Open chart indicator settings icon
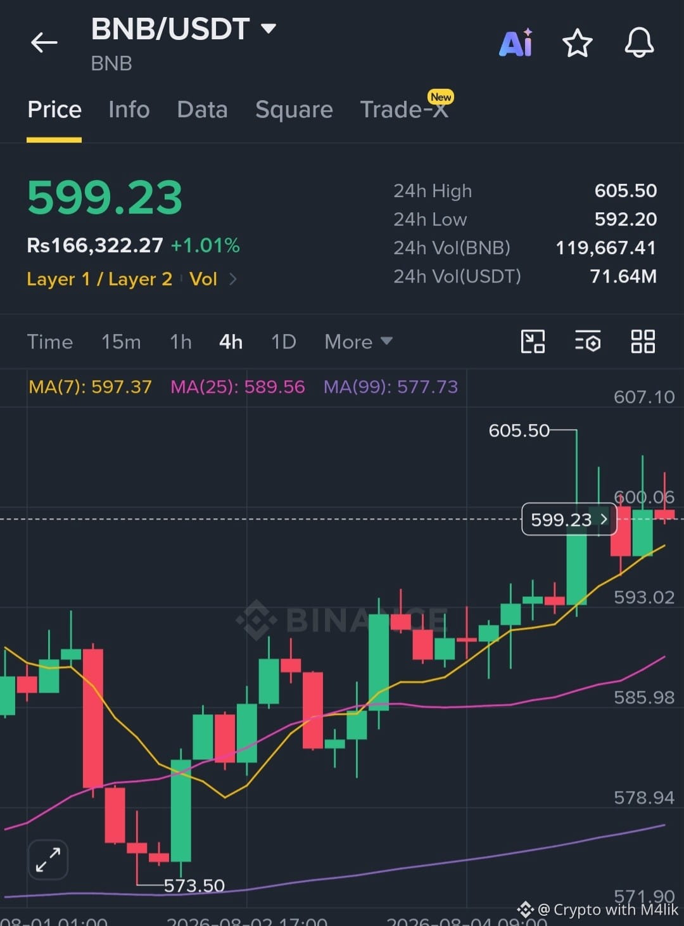The width and height of the screenshot is (684, 926). [588, 342]
